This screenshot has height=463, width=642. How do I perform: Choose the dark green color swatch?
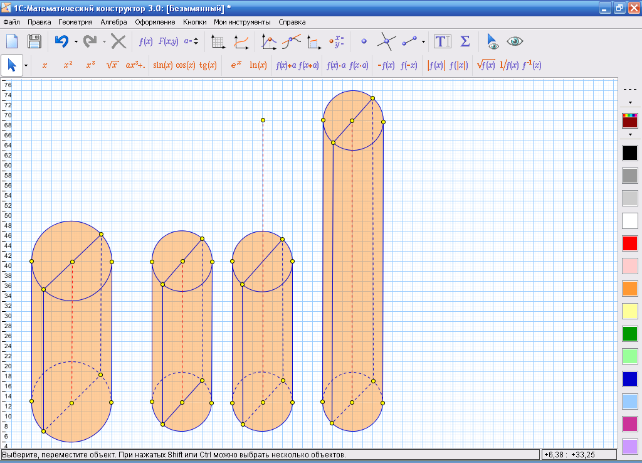[630, 334]
